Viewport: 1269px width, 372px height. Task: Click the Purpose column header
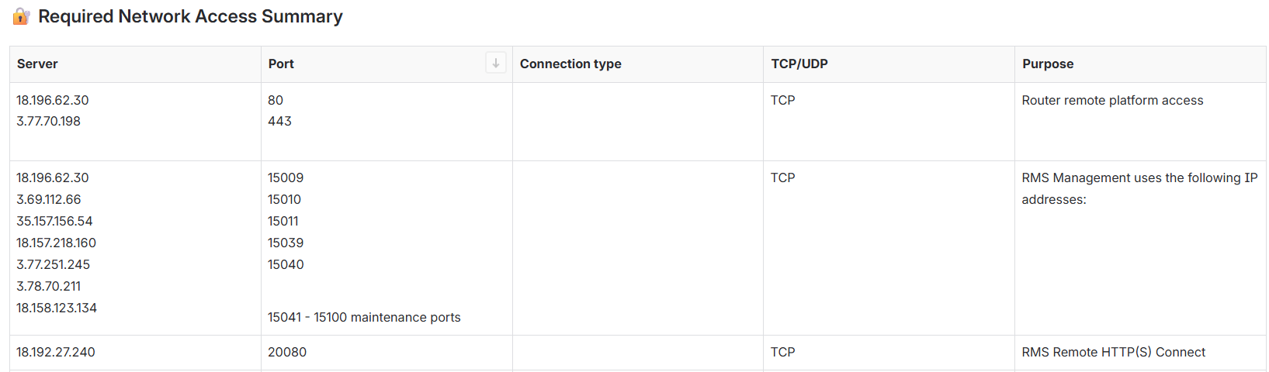(x=1048, y=64)
